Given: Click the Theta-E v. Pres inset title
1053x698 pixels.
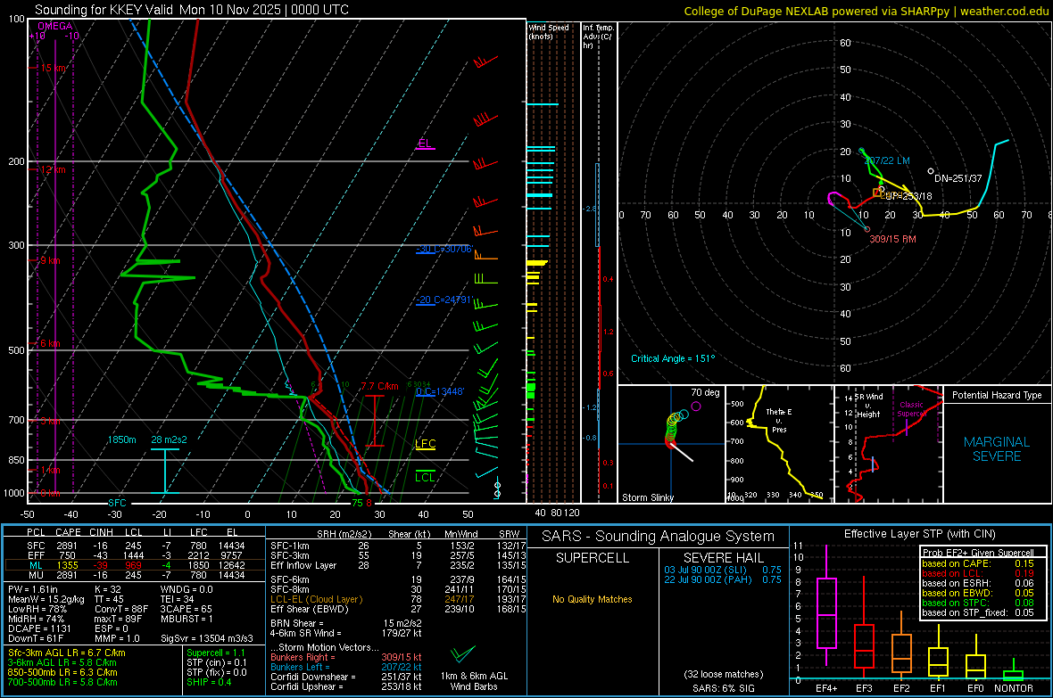Looking at the screenshot, I should [x=779, y=420].
